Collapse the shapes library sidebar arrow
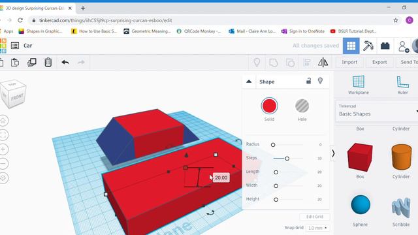Image resolution: width=418 pixels, height=235 pixels. point(333,153)
